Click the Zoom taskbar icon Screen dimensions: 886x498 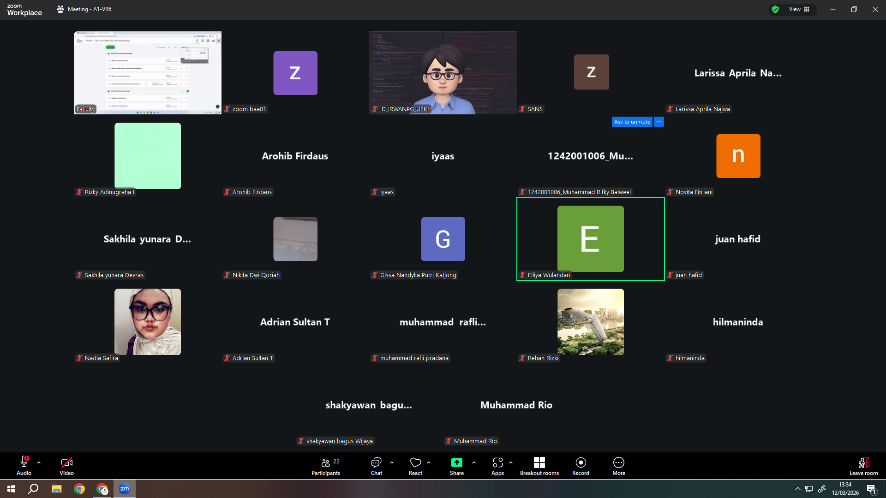[x=125, y=489]
